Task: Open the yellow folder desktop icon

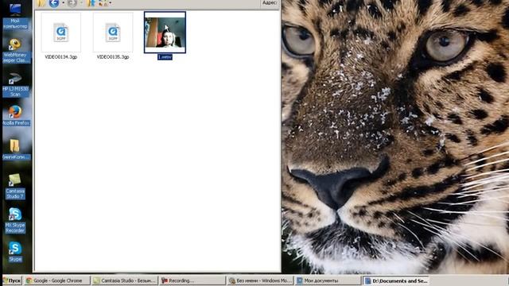Action: pos(15,149)
